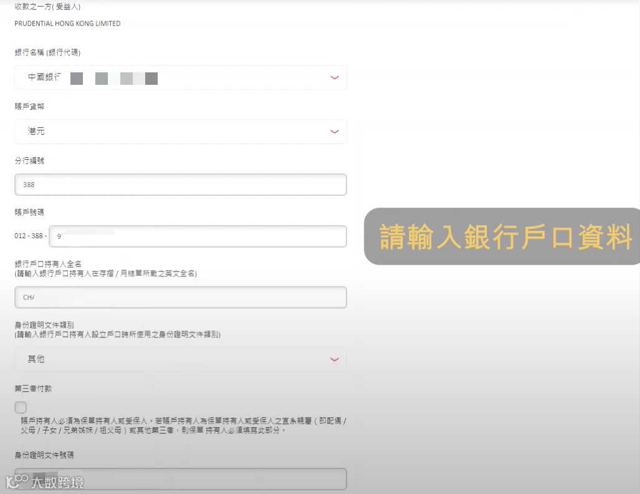Viewport: 640px width, 494px height.
Task: Click the ID document number input field
Action: (180, 479)
